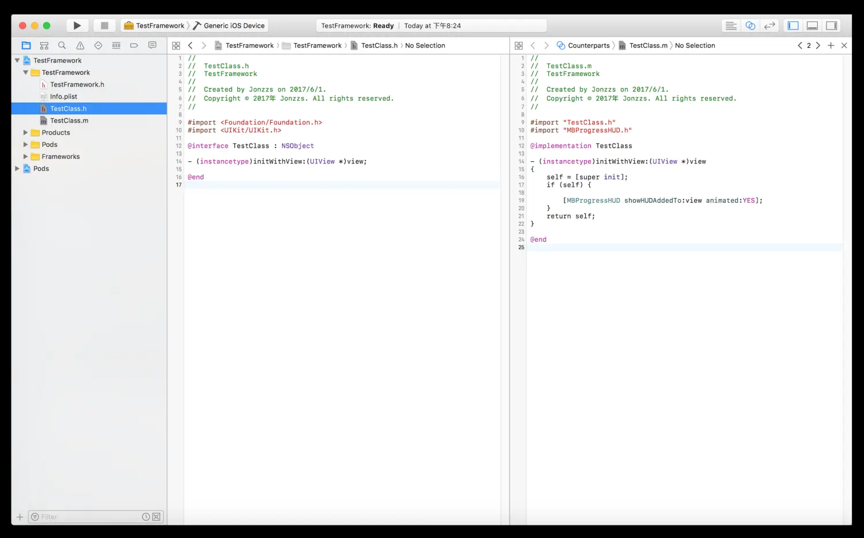
Task: Go forward in the left editor
Action: pyautogui.click(x=203, y=46)
